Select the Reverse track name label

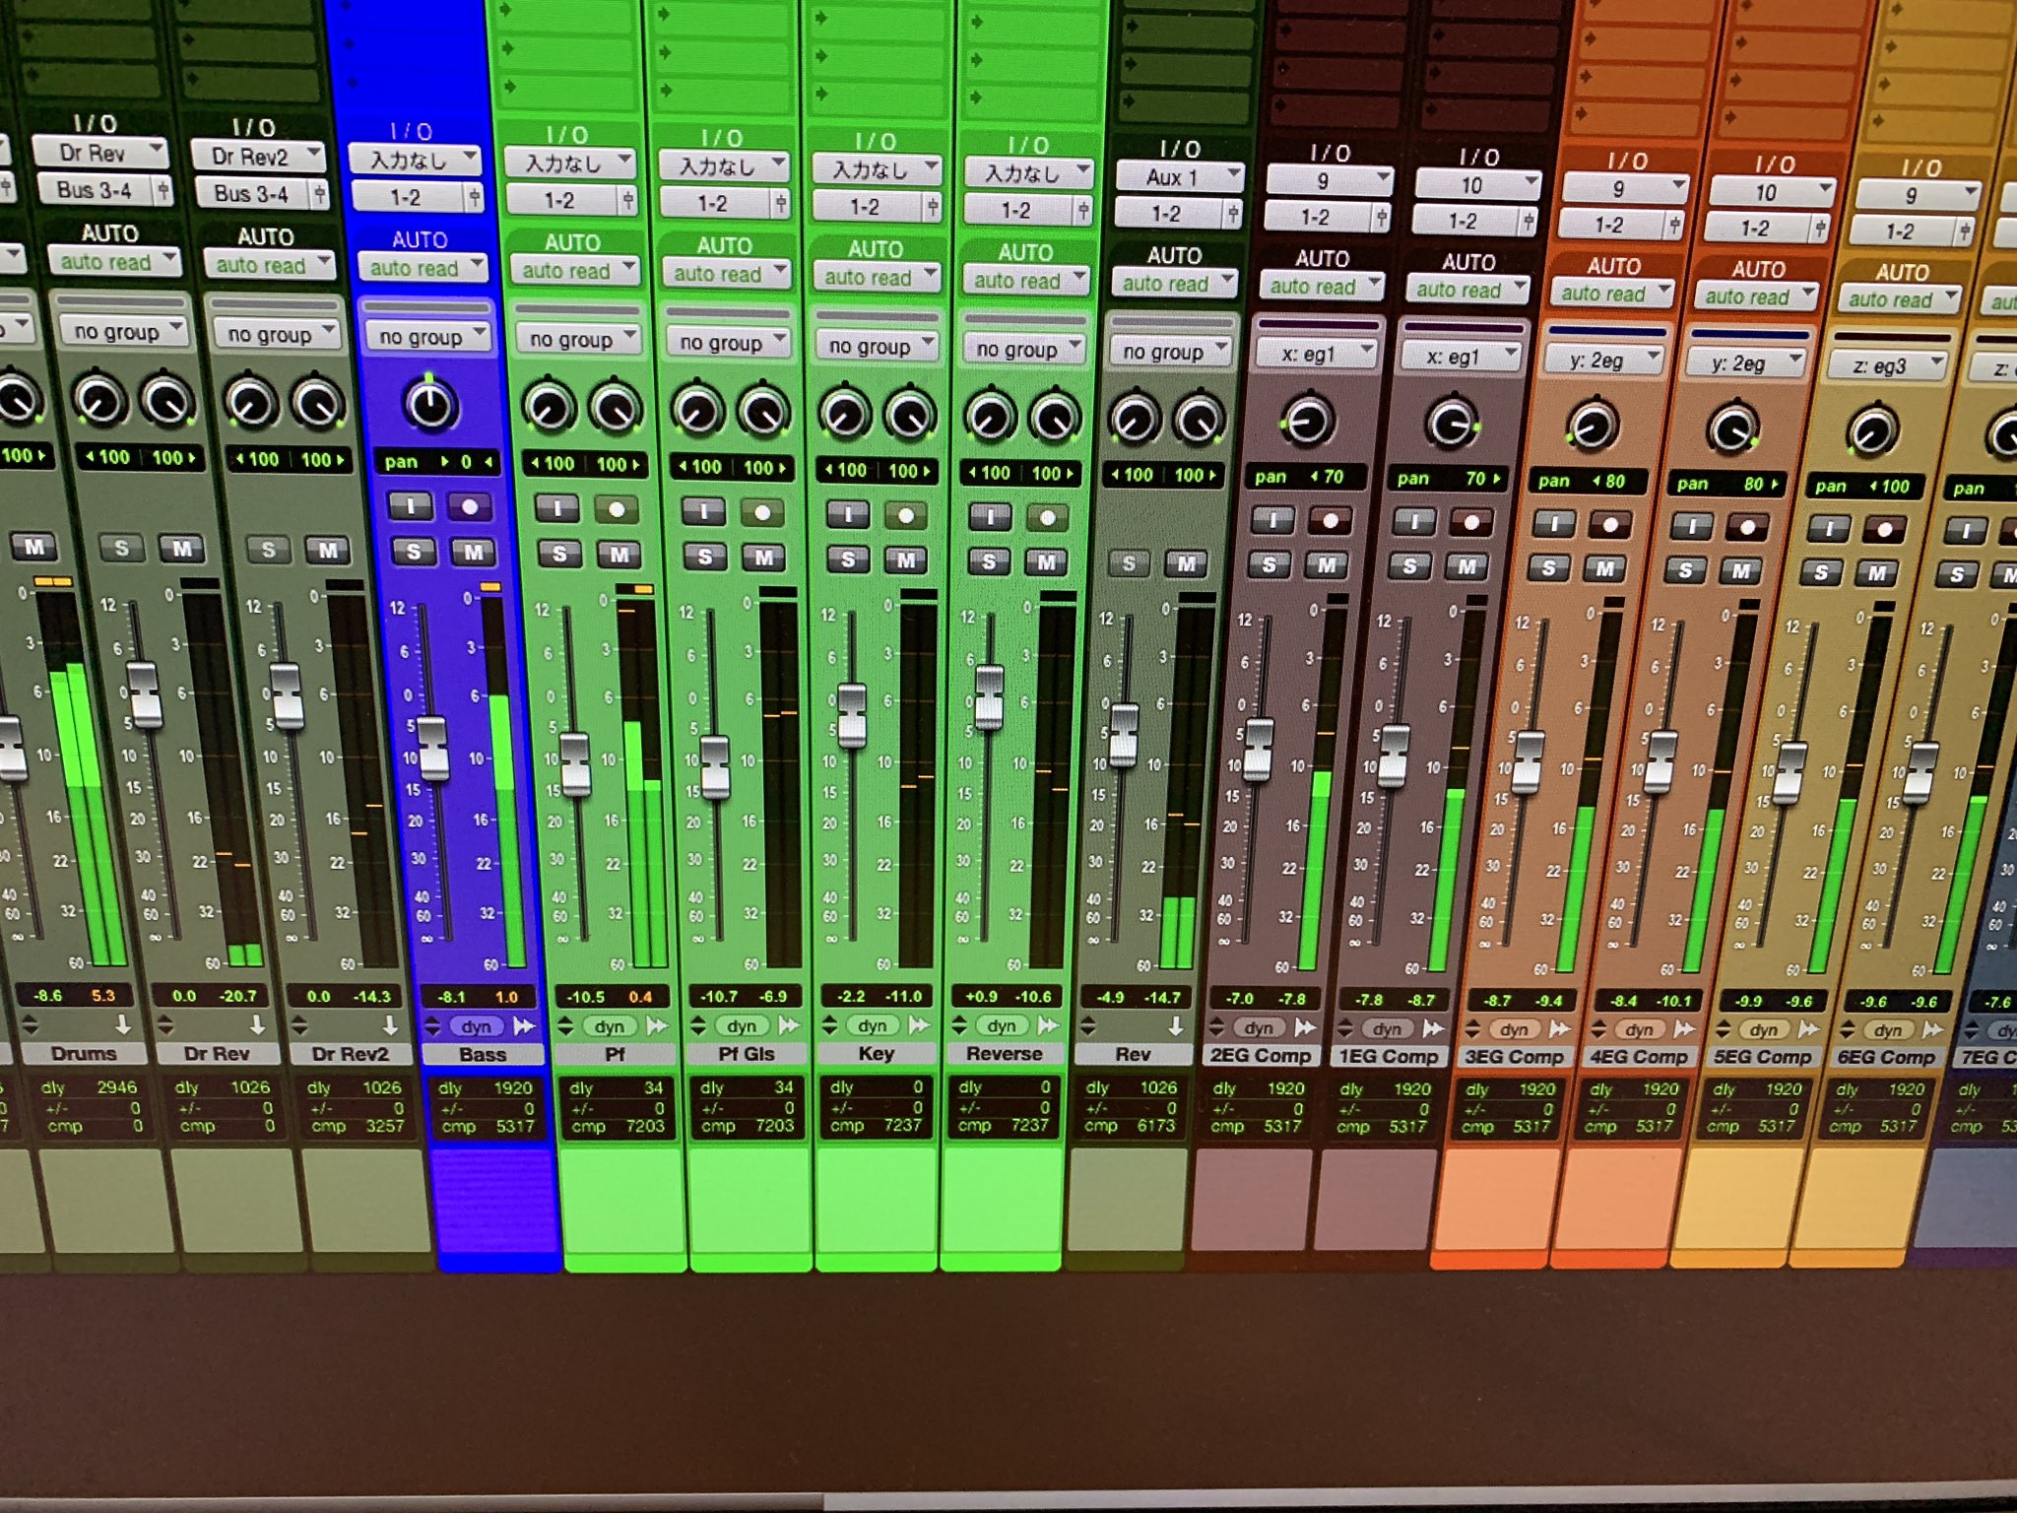(1004, 1054)
